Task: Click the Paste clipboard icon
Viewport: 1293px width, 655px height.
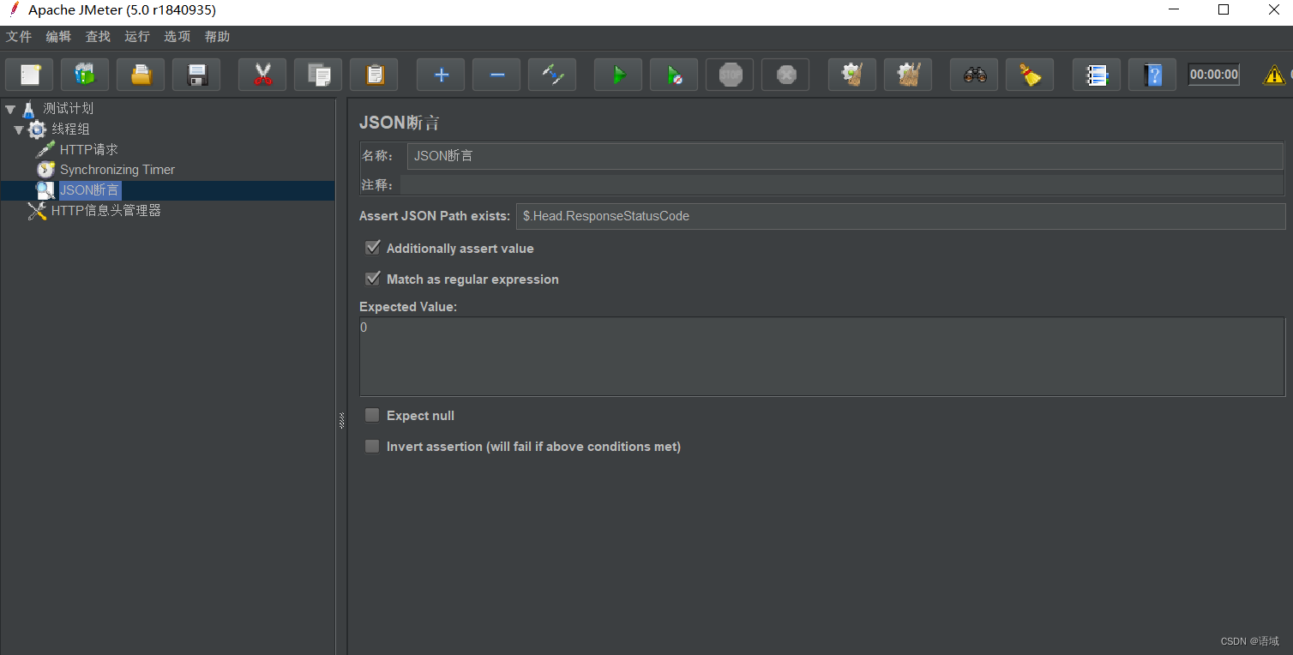Action: click(374, 75)
